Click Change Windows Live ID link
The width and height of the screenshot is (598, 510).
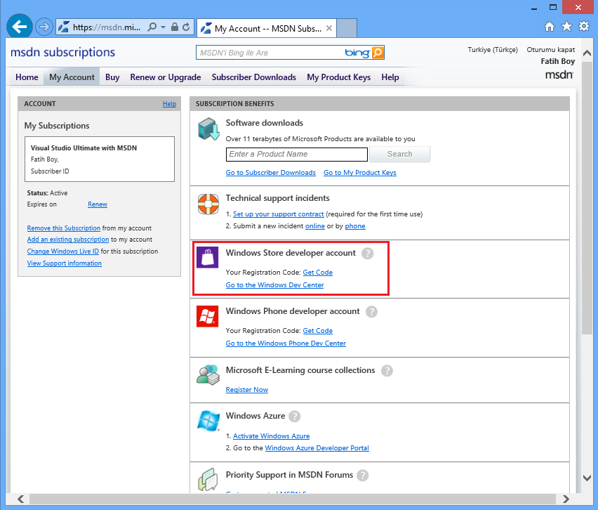point(63,251)
